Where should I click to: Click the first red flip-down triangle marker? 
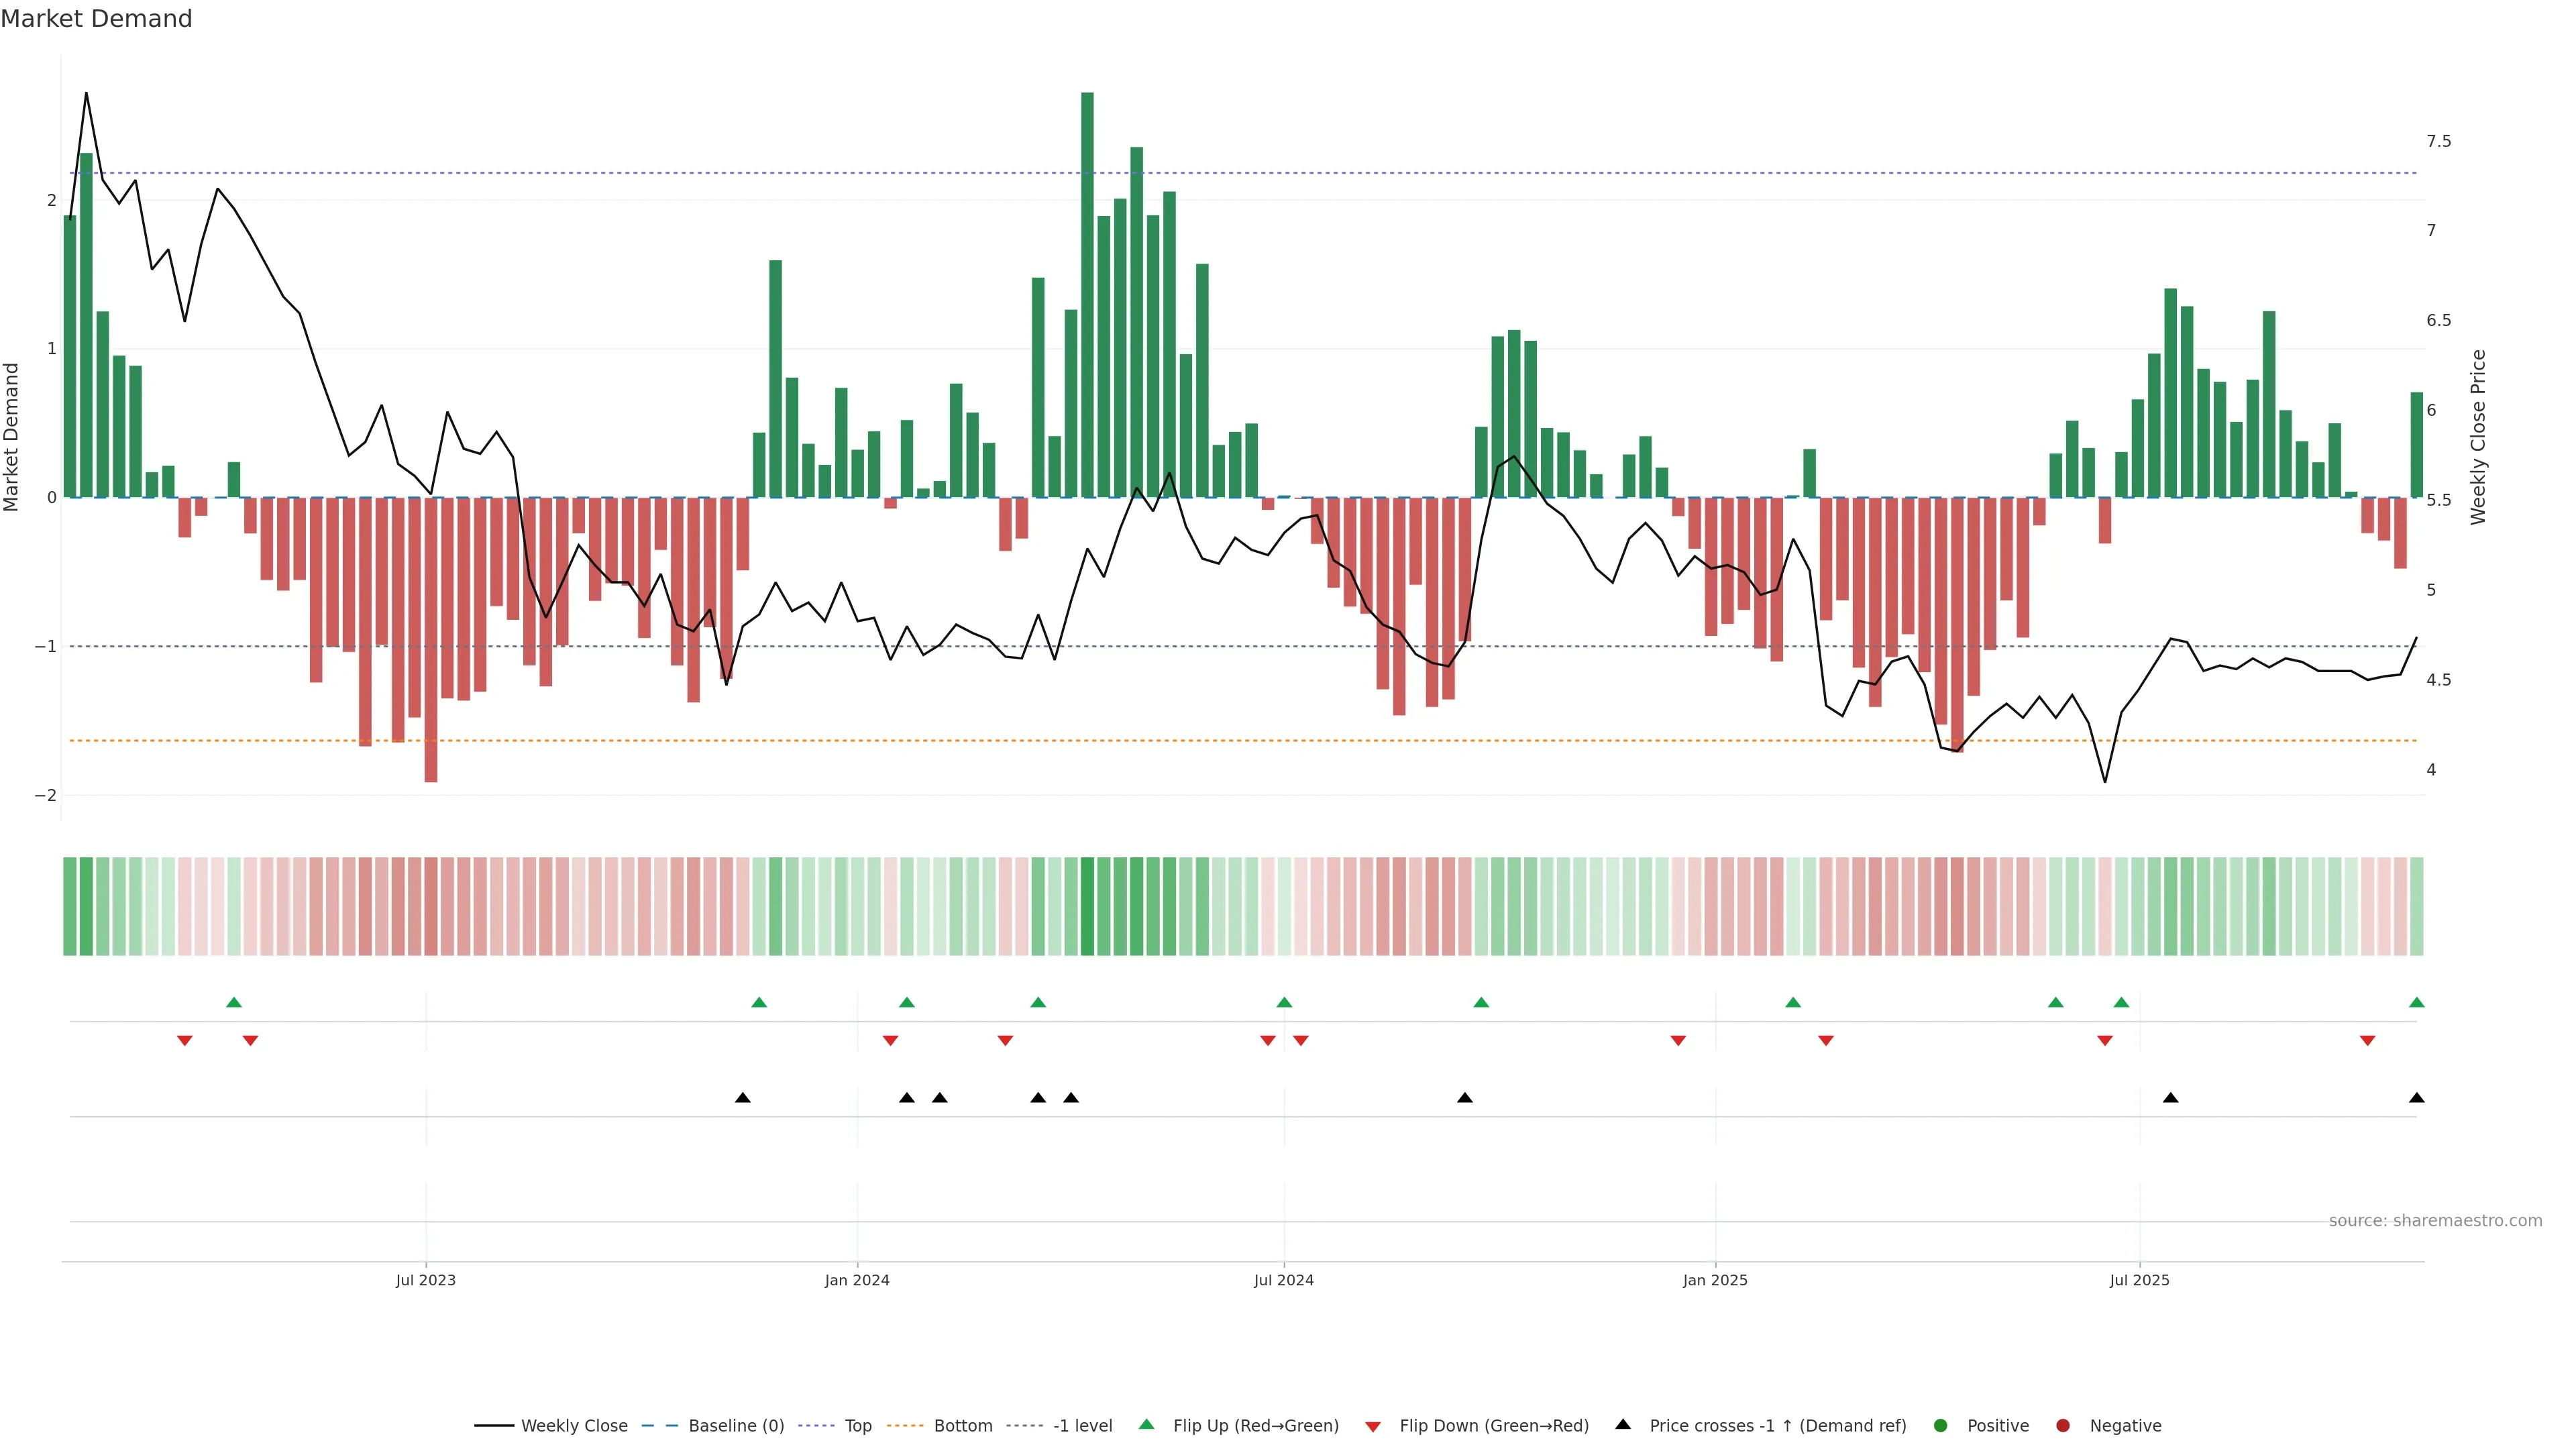click(x=185, y=1041)
